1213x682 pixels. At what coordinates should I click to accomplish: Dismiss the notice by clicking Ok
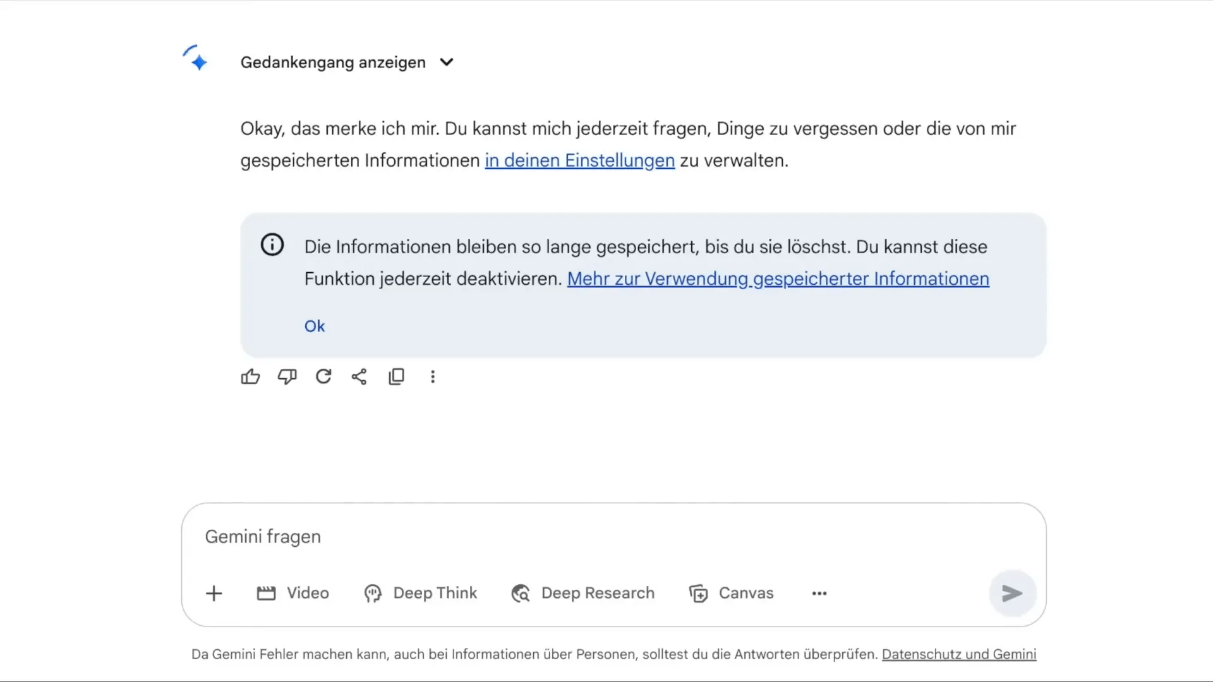(x=314, y=326)
